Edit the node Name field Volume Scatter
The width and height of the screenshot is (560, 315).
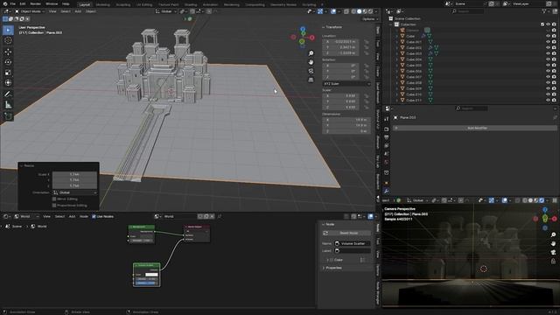[x=352, y=243]
